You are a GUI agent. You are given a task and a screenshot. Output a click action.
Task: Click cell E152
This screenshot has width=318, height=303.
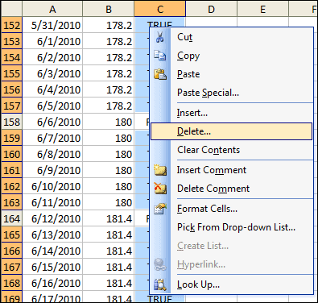[263, 22]
